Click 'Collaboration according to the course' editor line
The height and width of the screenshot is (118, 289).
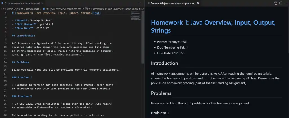(58, 115)
